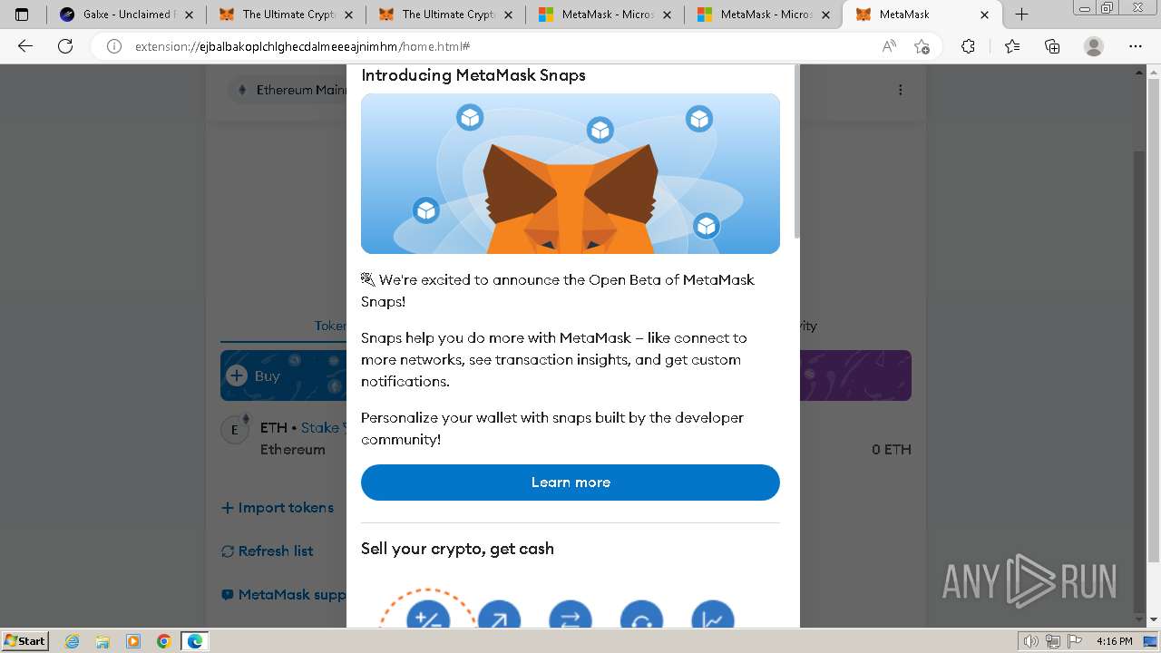The width and height of the screenshot is (1161, 653).
Task: Click the volume speaker tray icon
Action: pyautogui.click(x=1032, y=641)
